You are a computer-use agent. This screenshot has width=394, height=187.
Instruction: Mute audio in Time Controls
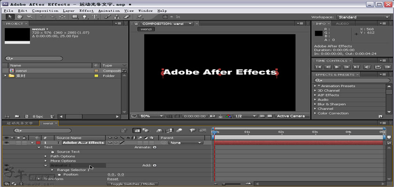click(x=367, y=67)
